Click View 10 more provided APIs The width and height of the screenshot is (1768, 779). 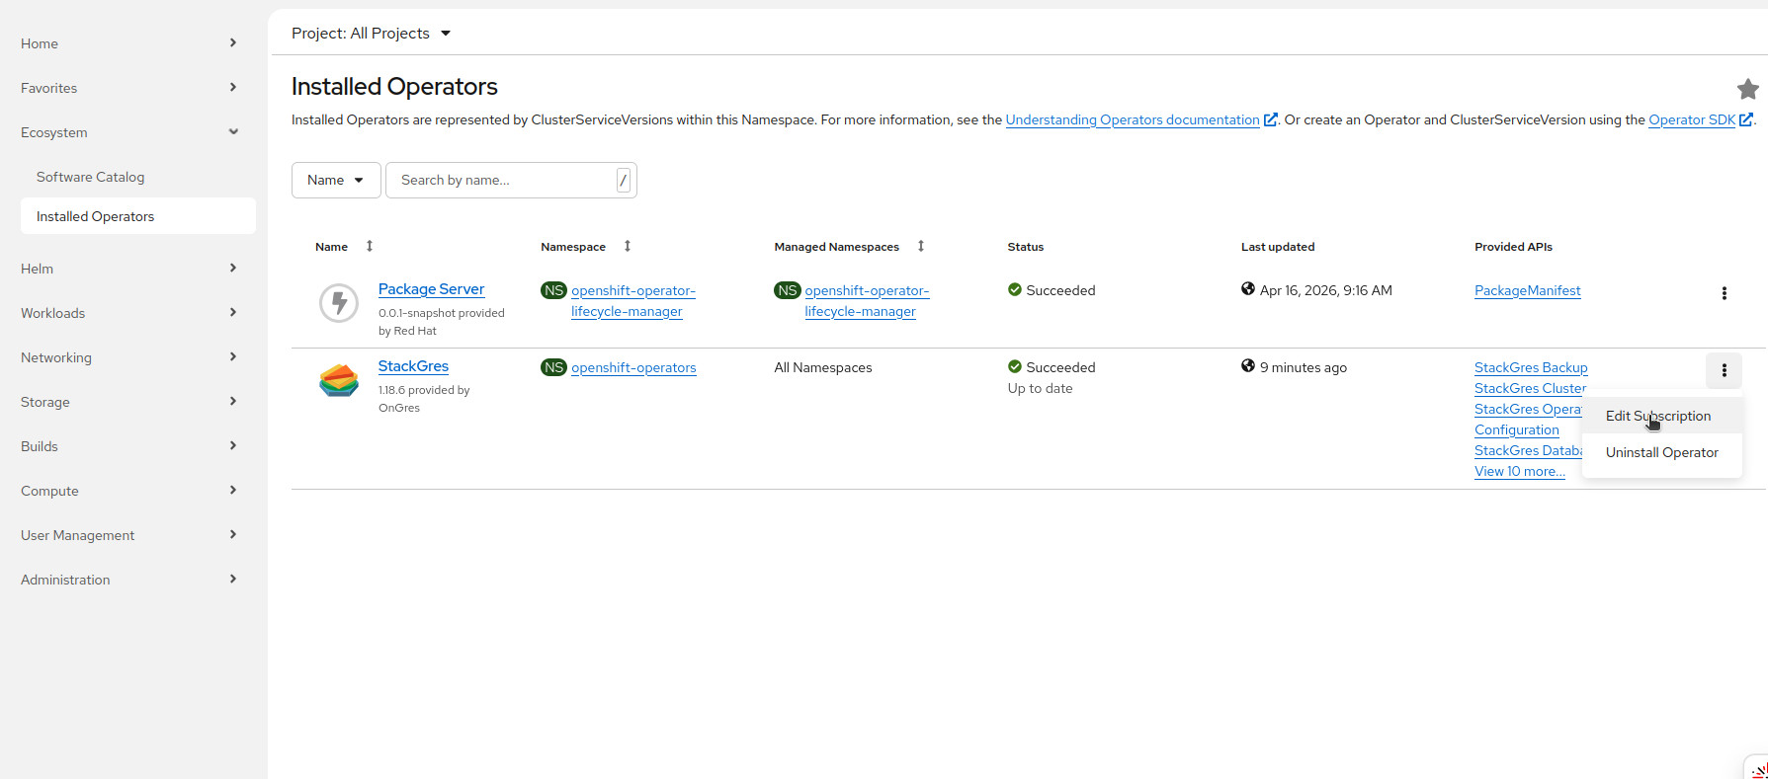pos(1519,471)
